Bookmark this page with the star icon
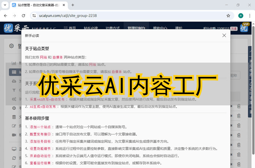 (x=228, y=16)
